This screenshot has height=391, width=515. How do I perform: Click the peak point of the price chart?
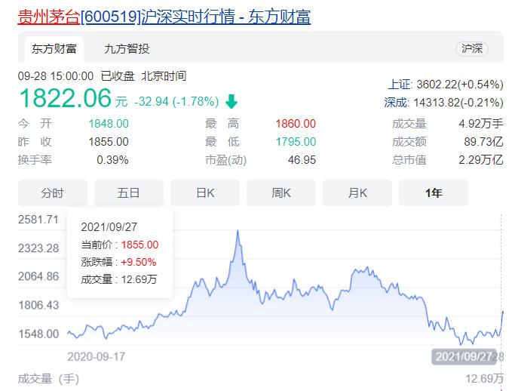238,231
